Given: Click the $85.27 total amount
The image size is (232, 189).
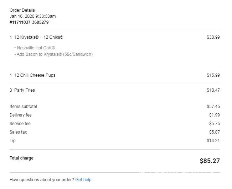Looking at the screenshot, I should (x=210, y=161).
